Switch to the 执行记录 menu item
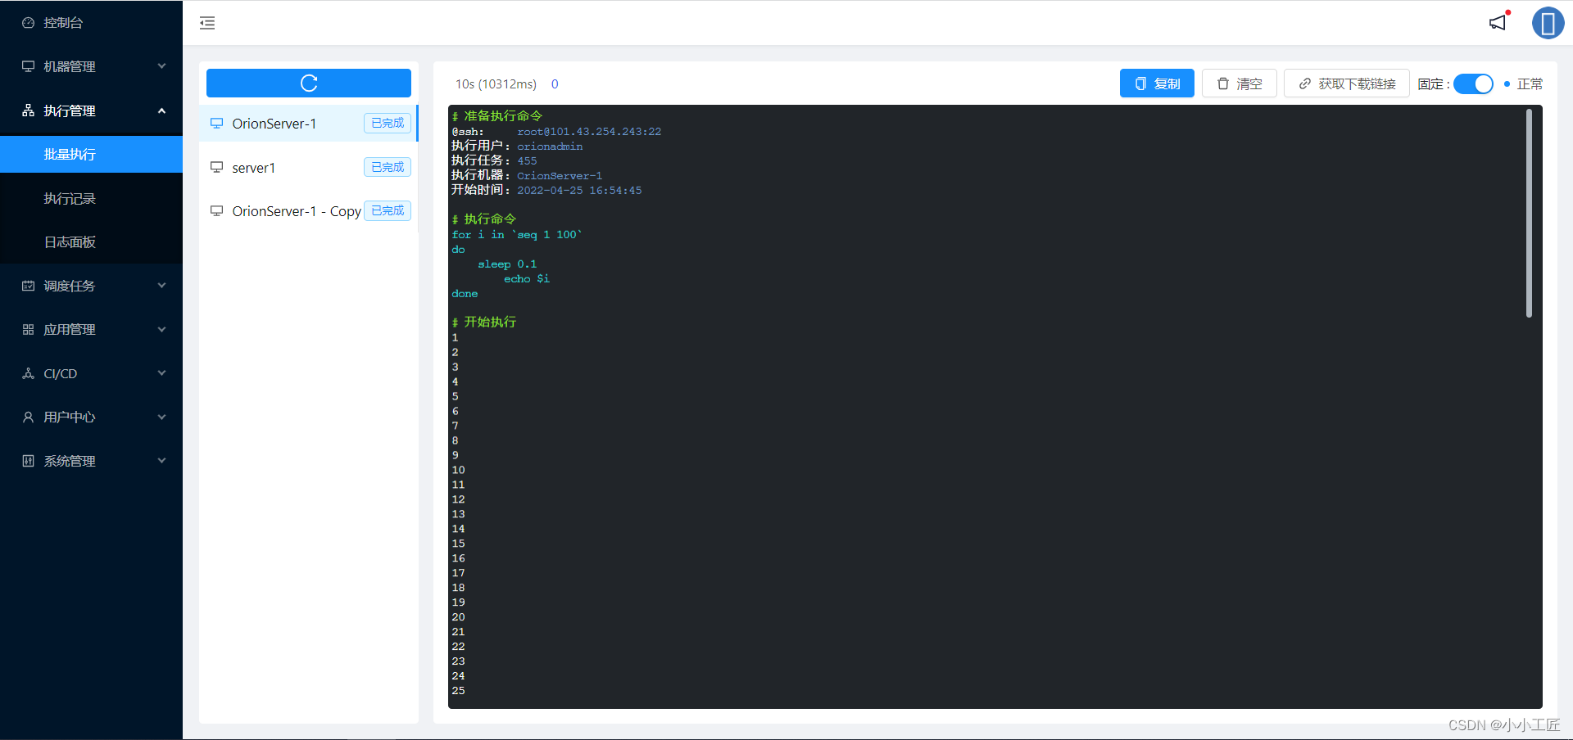Screen dimensions: 1573x740 tap(70, 198)
